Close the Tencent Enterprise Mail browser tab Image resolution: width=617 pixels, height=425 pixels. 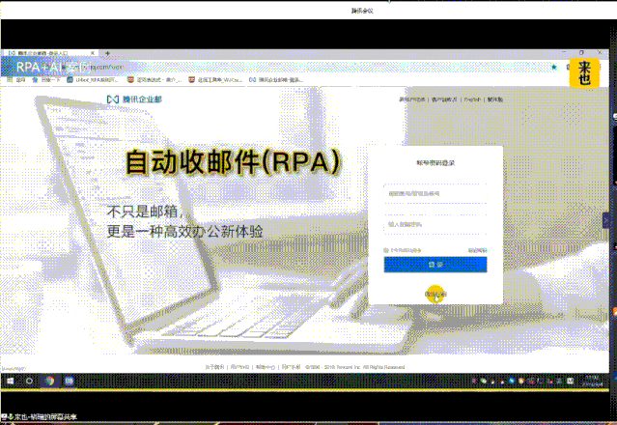point(93,53)
